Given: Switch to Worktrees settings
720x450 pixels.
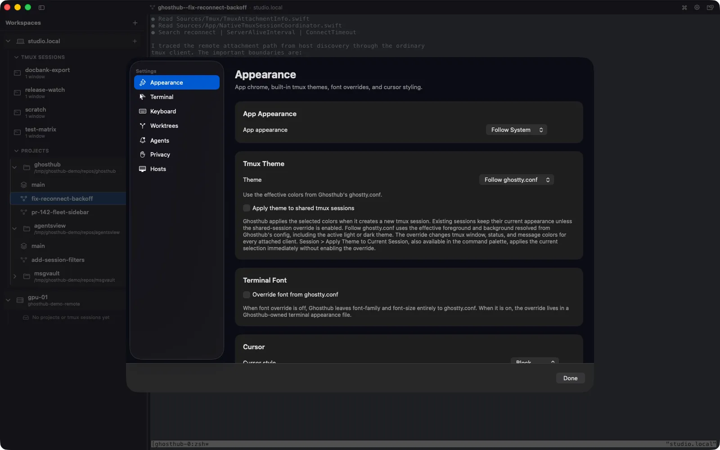Looking at the screenshot, I should [x=177, y=126].
